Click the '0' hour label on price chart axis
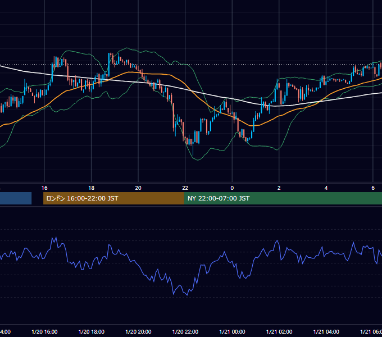Viewport: 382px width, 337px height. [232, 188]
